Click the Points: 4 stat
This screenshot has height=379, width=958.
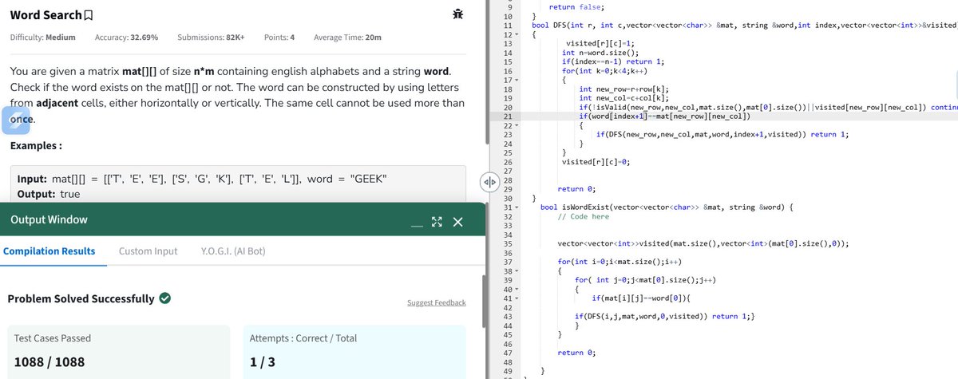tap(279, 38)
